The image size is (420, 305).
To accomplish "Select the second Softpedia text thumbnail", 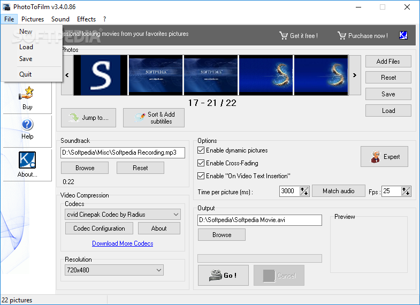I will (211, 75).
